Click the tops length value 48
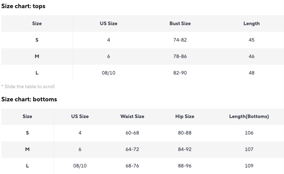 click(251, 73)
